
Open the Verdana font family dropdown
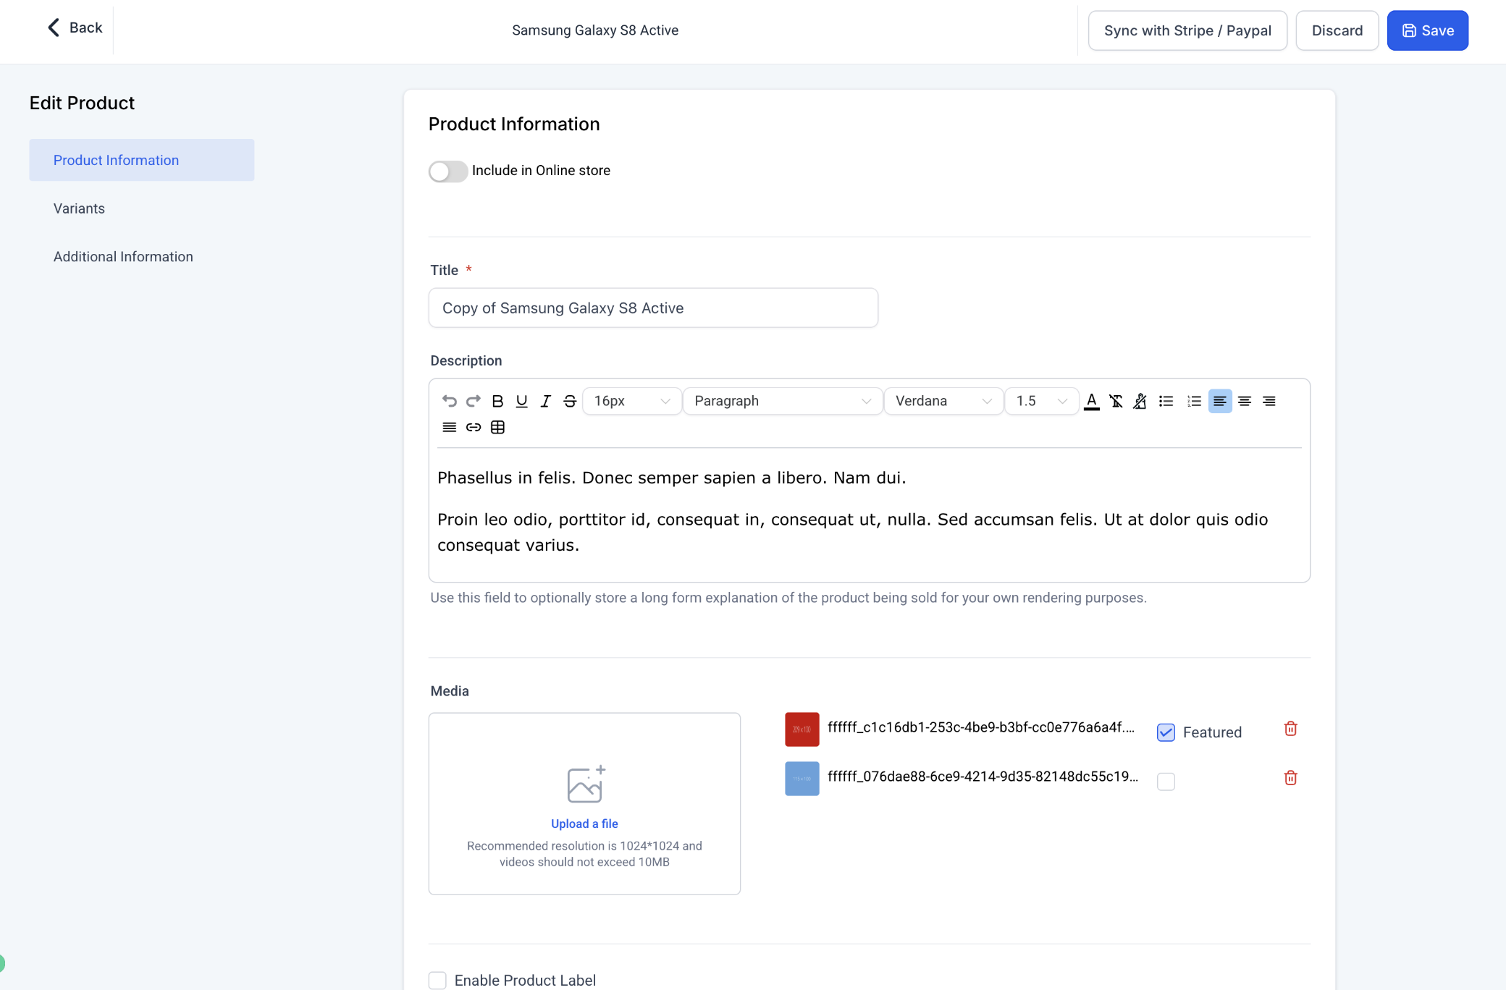click(943, 401)
